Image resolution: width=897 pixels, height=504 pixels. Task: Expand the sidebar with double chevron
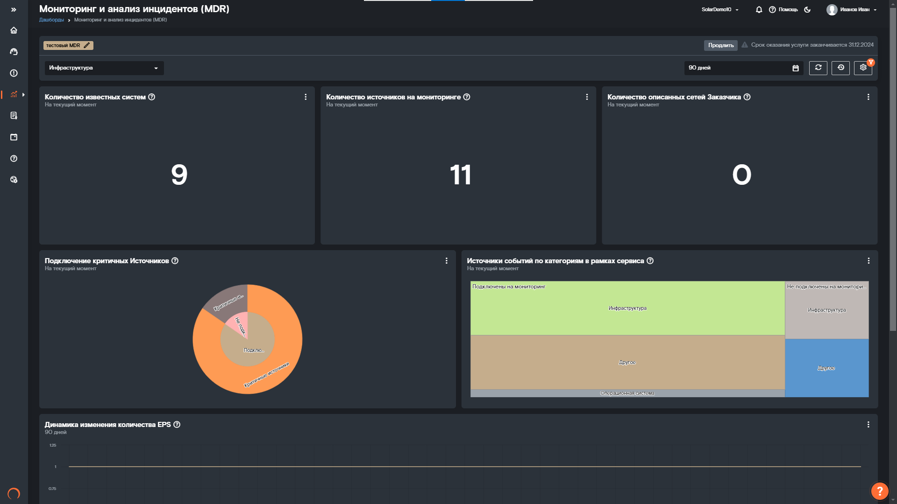coord(14,9)
